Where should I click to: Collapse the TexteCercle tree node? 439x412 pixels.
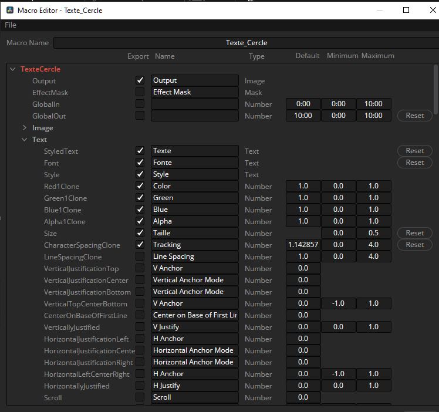point(13,69)
